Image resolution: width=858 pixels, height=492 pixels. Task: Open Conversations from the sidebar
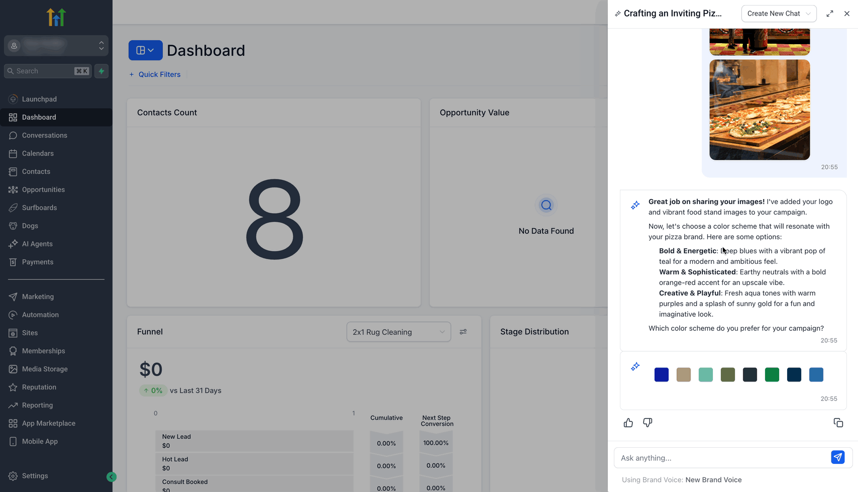[44, 135]
